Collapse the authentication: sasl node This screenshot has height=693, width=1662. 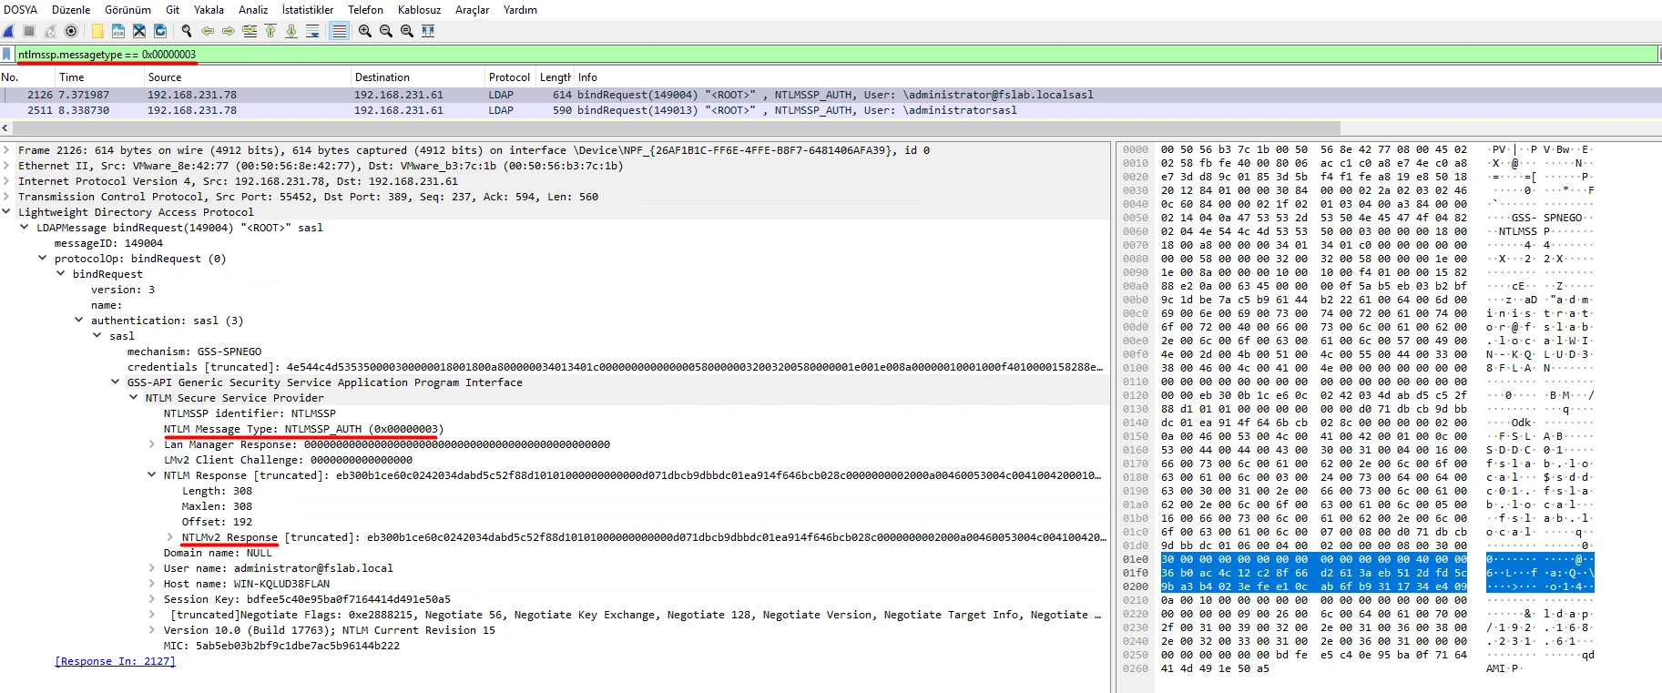[79, 321]
